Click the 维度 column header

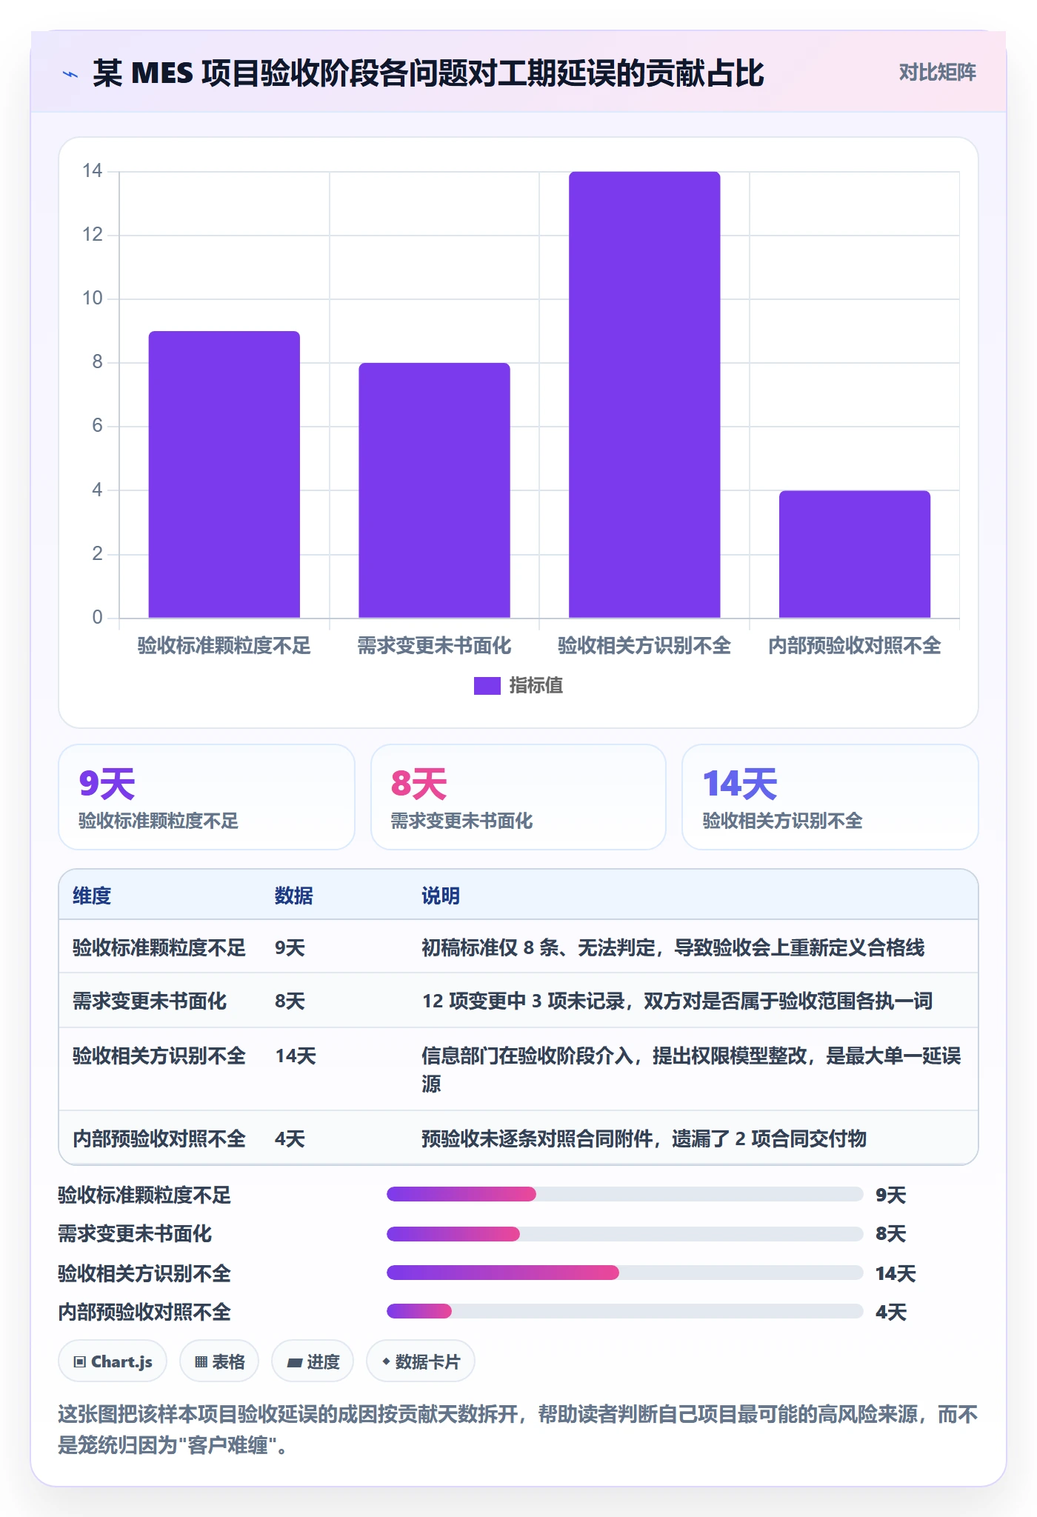pos(92,896)
